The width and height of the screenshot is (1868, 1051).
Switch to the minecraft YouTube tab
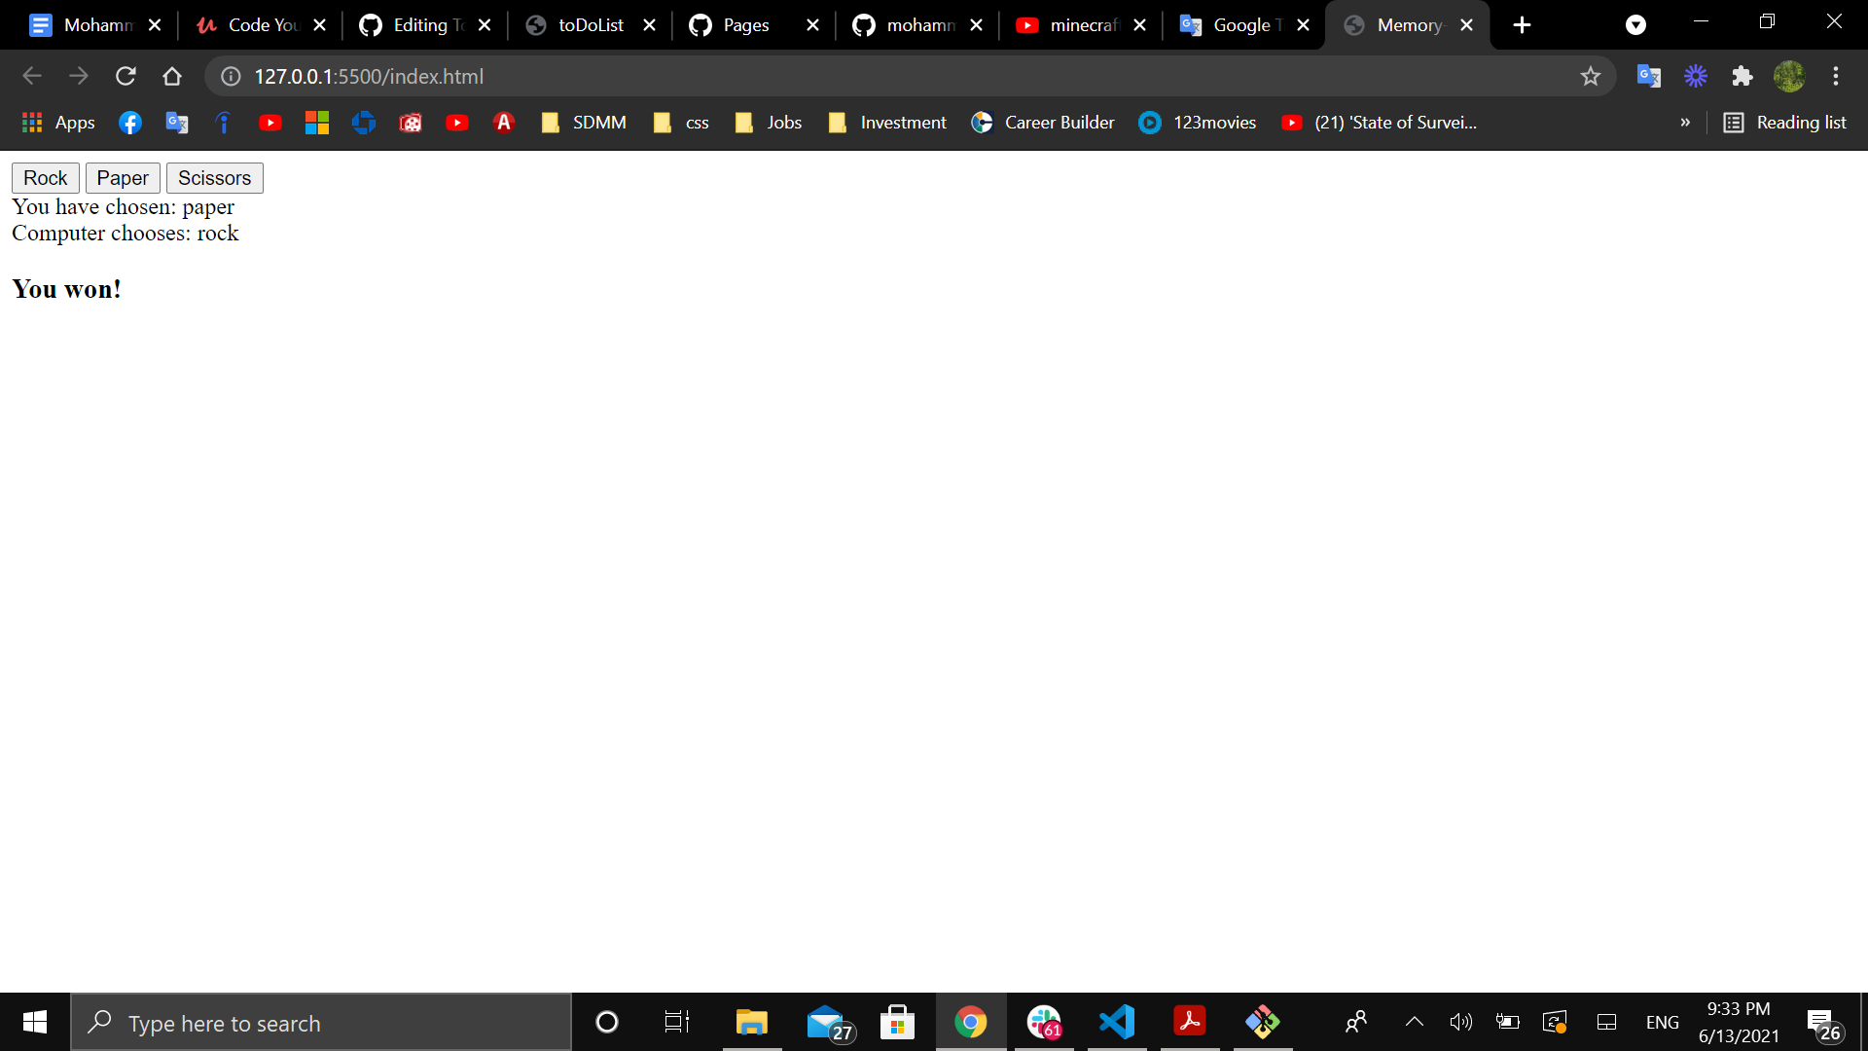1080,25
